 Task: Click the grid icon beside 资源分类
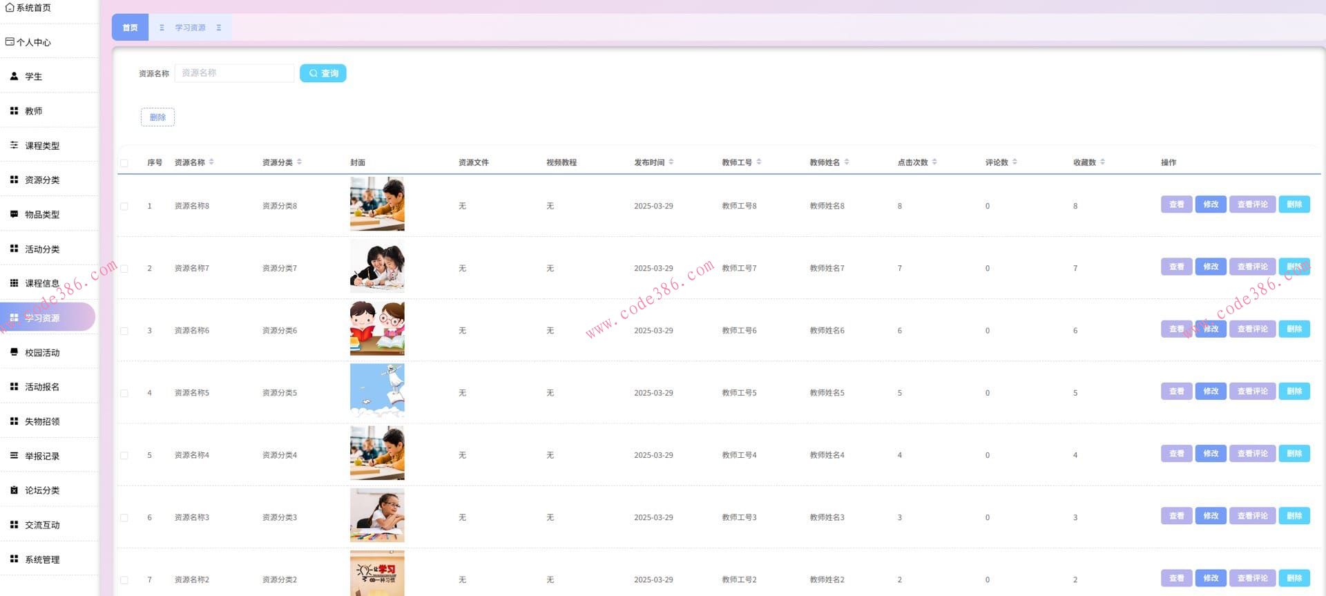click(x=14, y=180)
